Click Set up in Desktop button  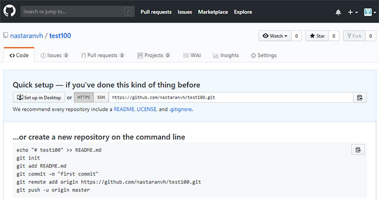39,97
